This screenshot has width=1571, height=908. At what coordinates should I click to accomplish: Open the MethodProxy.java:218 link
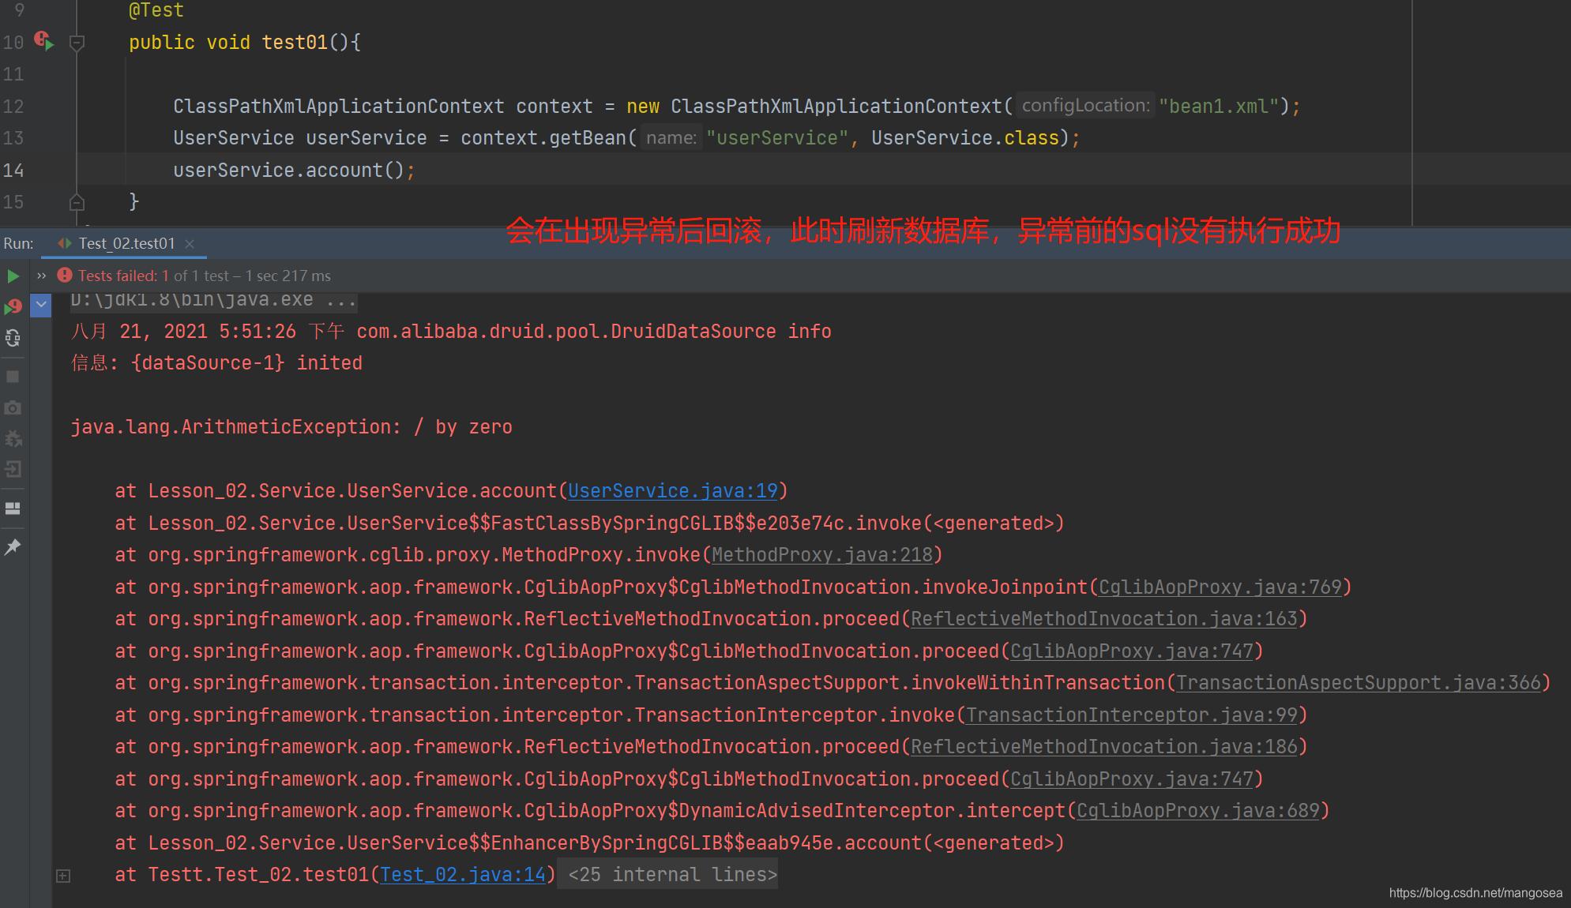822,555
